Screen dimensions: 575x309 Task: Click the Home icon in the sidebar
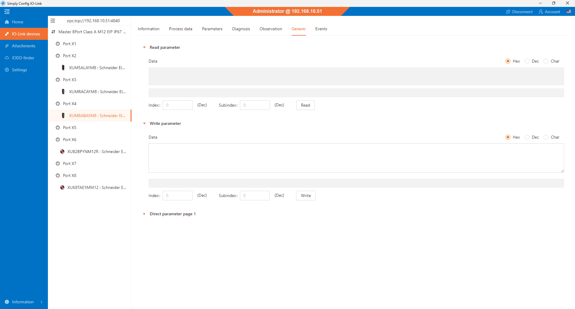[x=7, y=22]
